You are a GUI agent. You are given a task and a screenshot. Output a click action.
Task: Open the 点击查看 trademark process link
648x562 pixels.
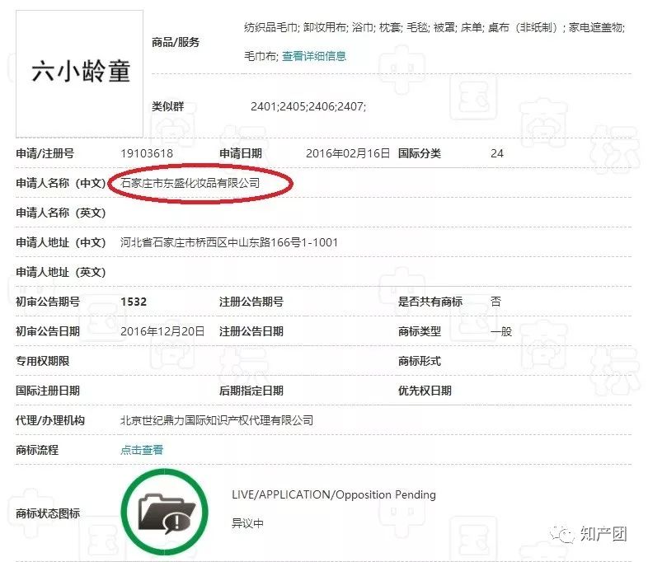(x=142, y=450)
